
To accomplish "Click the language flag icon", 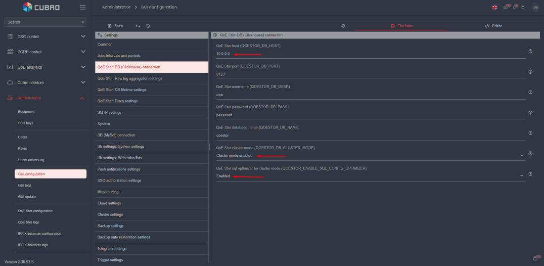I will click(x=495, y=7).
